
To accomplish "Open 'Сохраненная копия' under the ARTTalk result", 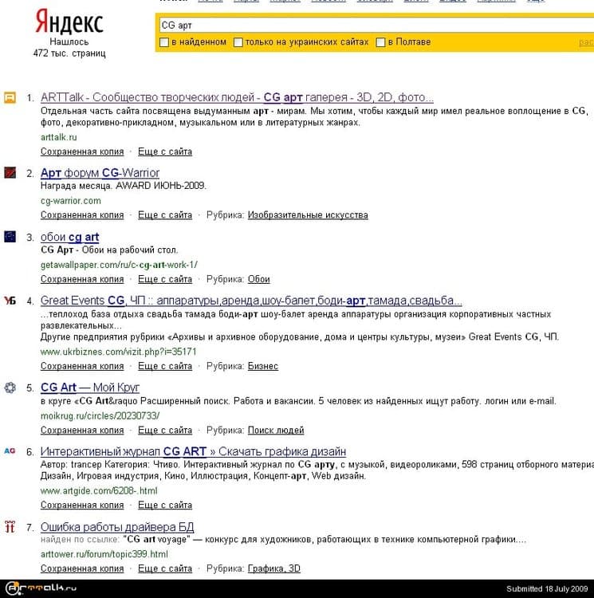I will 82,151.
